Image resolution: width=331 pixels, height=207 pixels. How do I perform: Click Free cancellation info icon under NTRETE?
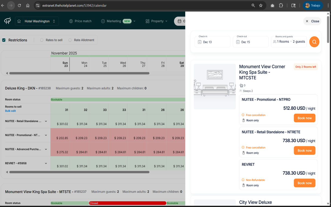pyautogui.click(x=243, y=147)
